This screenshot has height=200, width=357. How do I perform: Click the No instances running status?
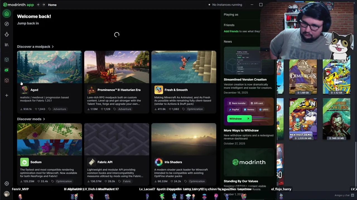[225, 5]
